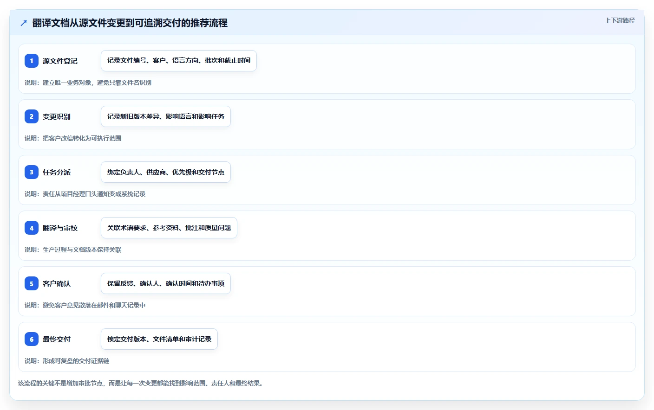Click the step 2 number badge

[32, 116]
